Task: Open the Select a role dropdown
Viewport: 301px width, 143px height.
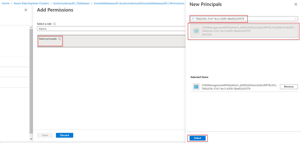Action: click(x=111, y=29)
